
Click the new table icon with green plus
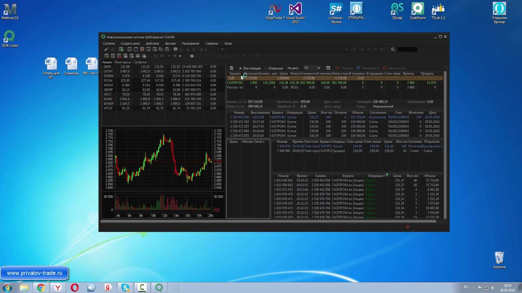121,50
